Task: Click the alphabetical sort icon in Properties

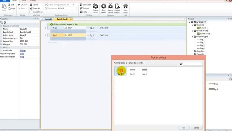Action: coord(5,23)
